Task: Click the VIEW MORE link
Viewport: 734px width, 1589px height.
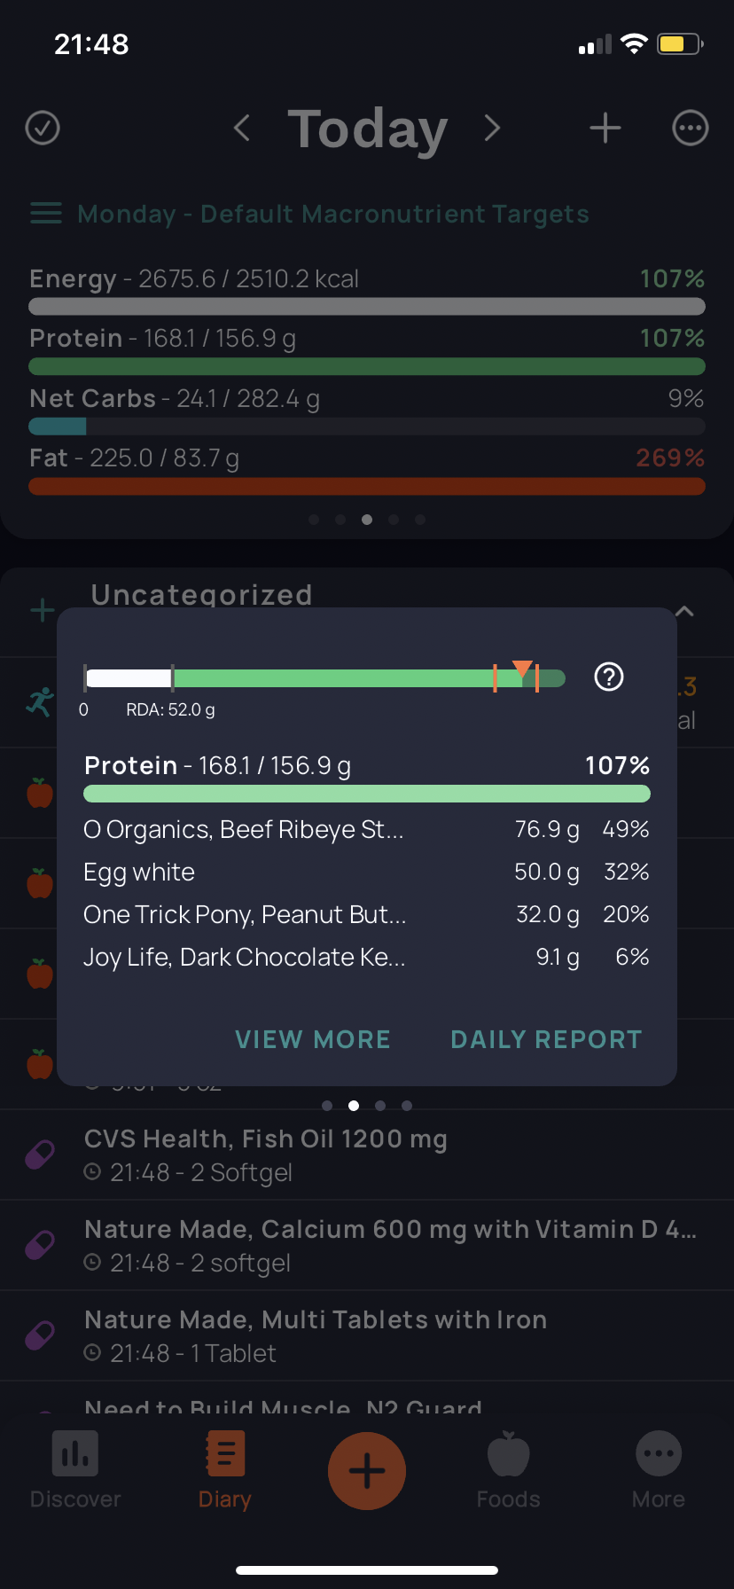Action: (313, 1039)
